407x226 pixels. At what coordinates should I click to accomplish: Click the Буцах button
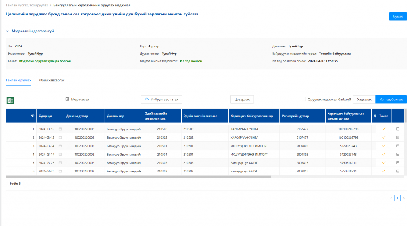(397, 16)
